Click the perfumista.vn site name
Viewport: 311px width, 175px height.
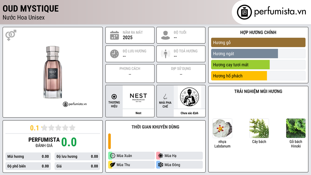point(280,12)
